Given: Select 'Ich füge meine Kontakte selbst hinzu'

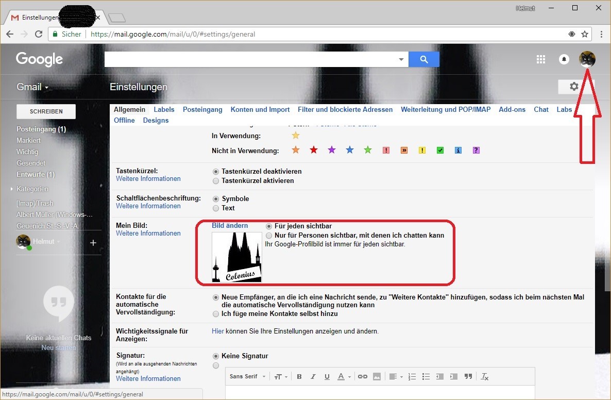Looking at the screenshot, I should click(x=216, y=314).
